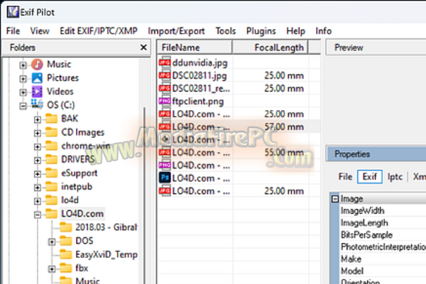Select the EasyXviD_Temp folder
Image resolution: width=426 pixels, height=284 pixels.
(106, 254)
